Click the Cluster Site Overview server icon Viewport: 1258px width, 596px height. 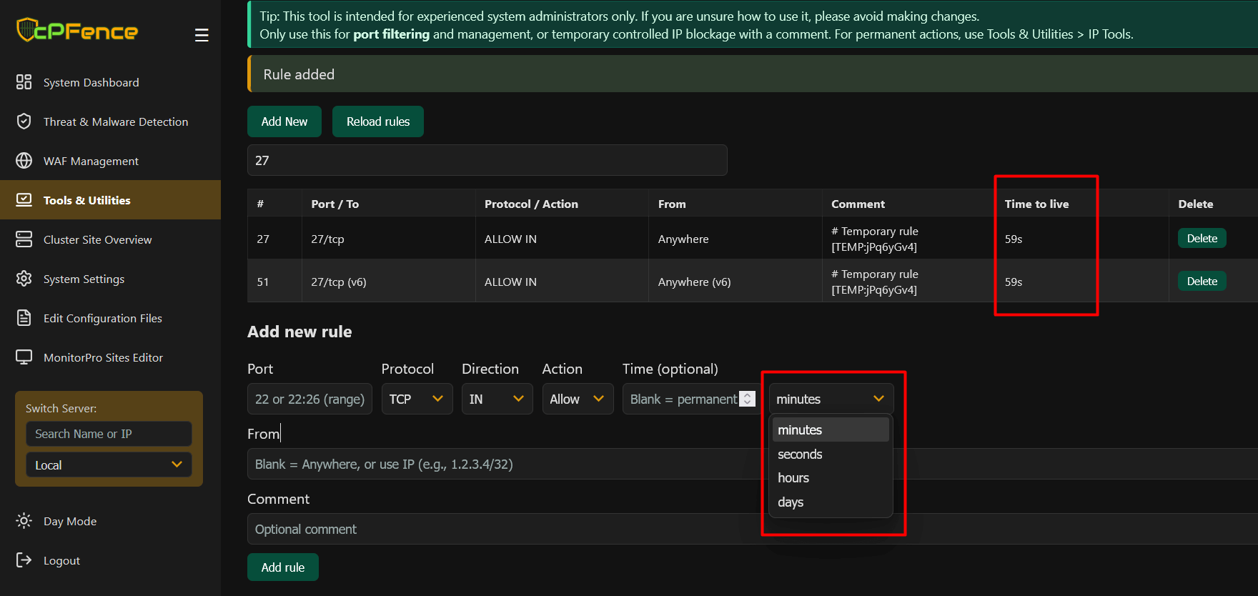24,239
